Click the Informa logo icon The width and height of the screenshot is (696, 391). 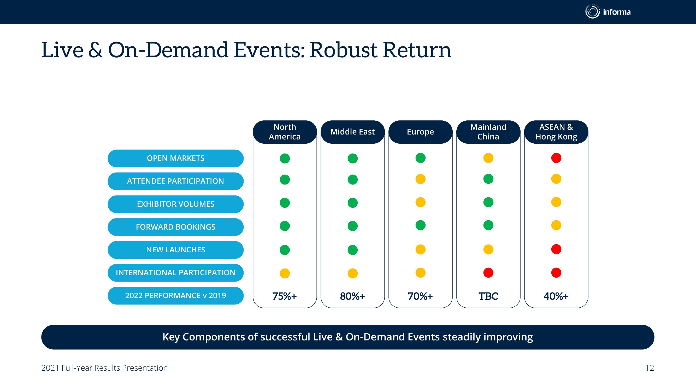[x=593, y=12]
